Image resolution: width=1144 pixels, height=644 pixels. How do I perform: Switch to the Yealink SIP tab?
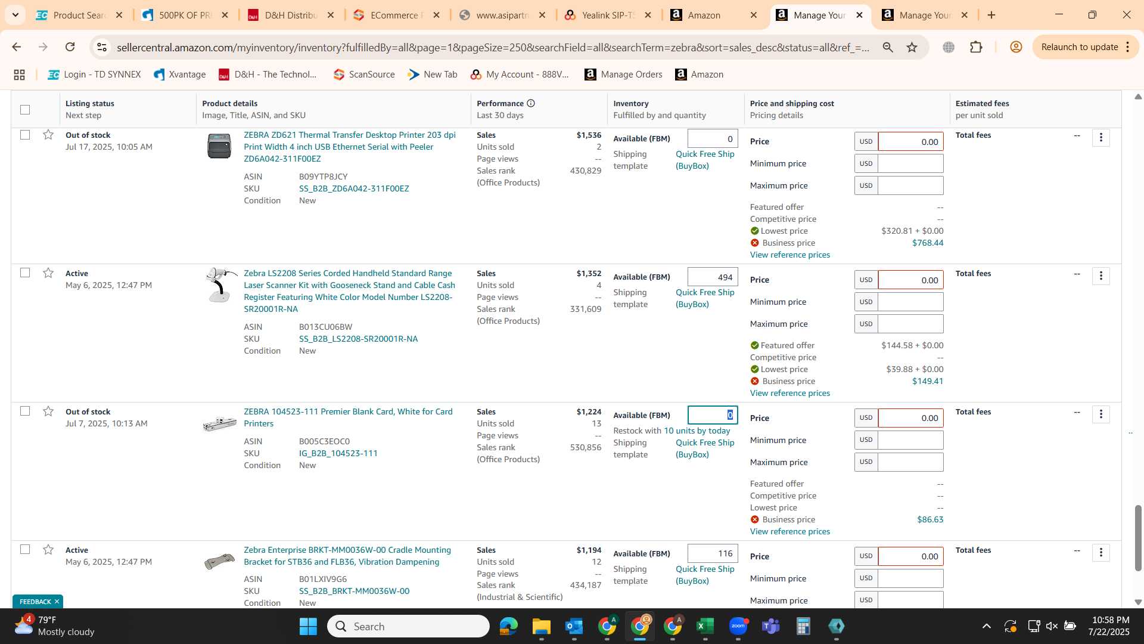tap(608, 15)
